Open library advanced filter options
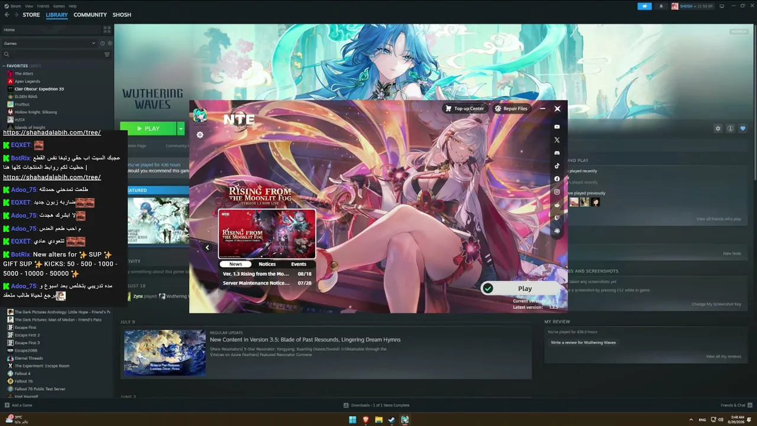This screenshot has width=757, height=426. tap(107, 54)
